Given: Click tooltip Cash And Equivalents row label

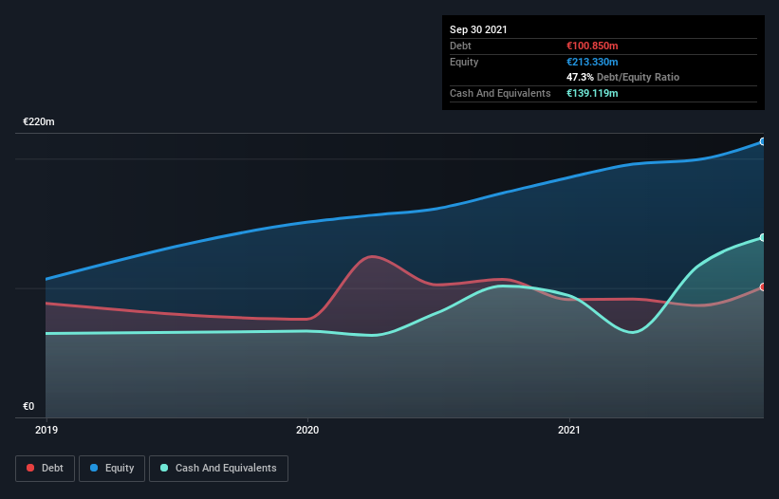Looking at the screenshot, I should pos(500,93).
